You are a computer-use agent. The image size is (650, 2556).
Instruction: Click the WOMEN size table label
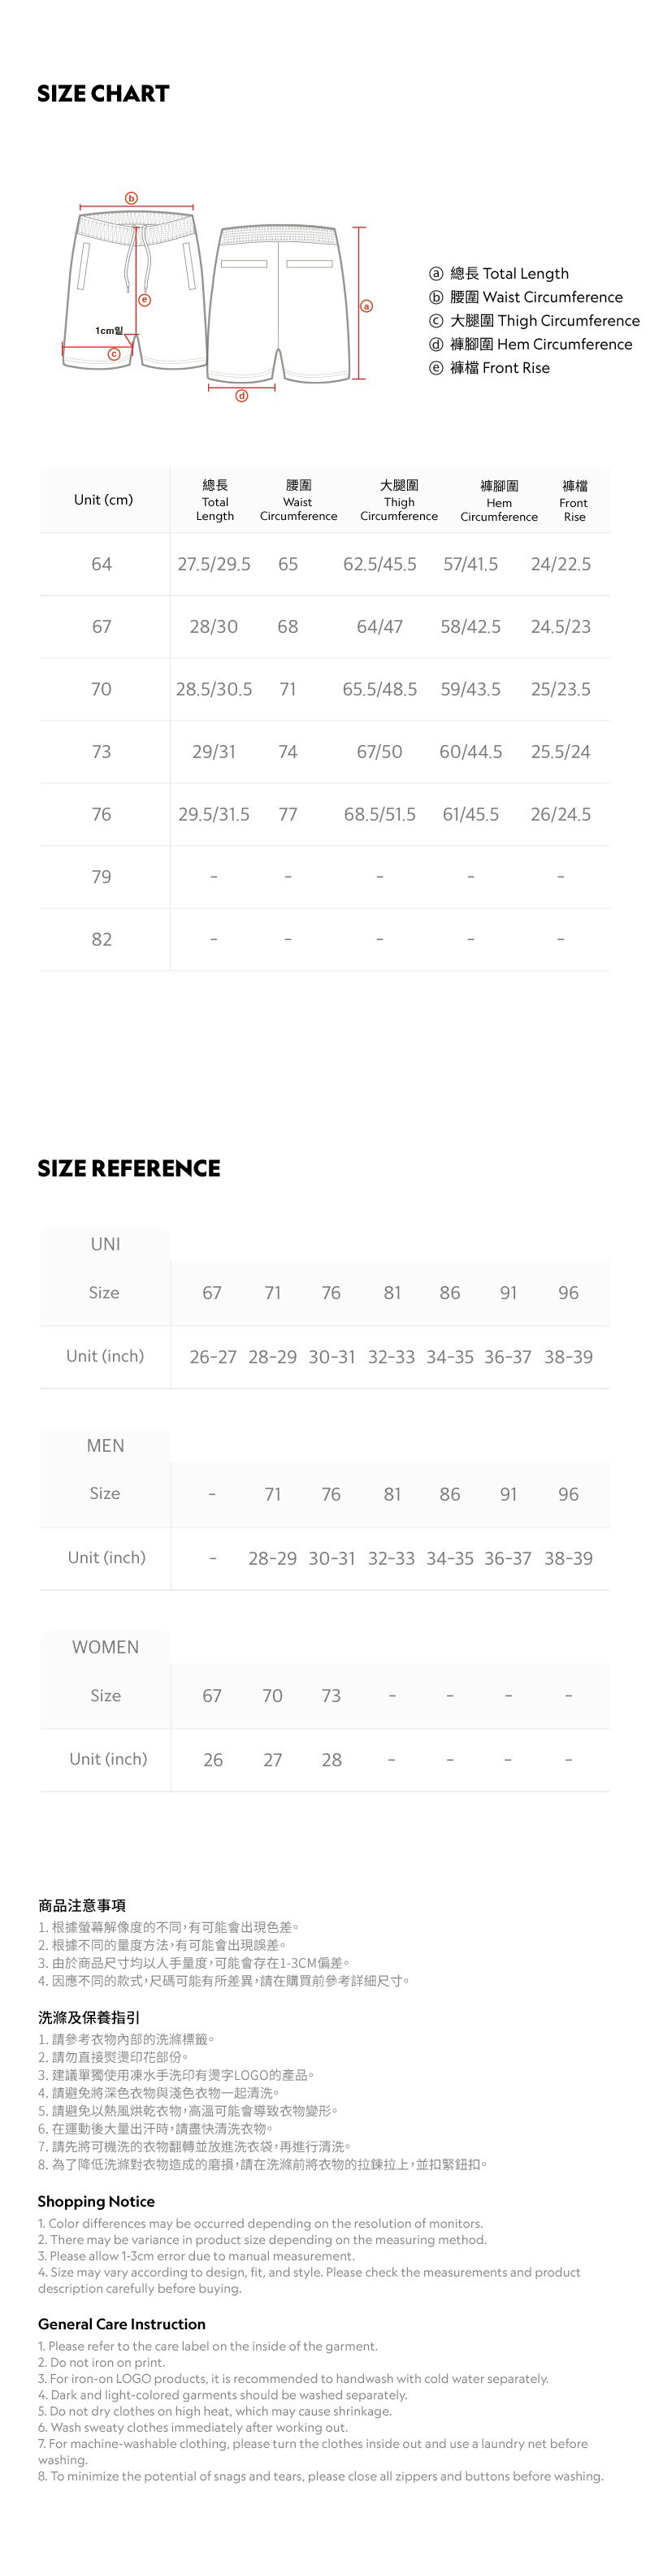click(105, 1647)
